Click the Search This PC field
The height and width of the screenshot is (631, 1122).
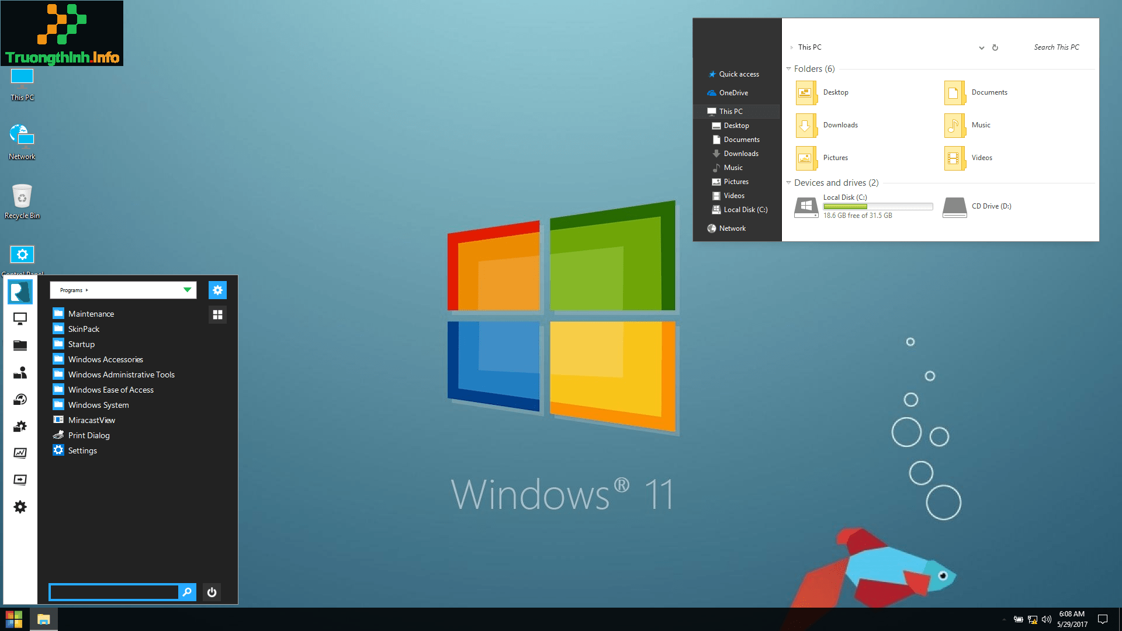pos(1057,47)
